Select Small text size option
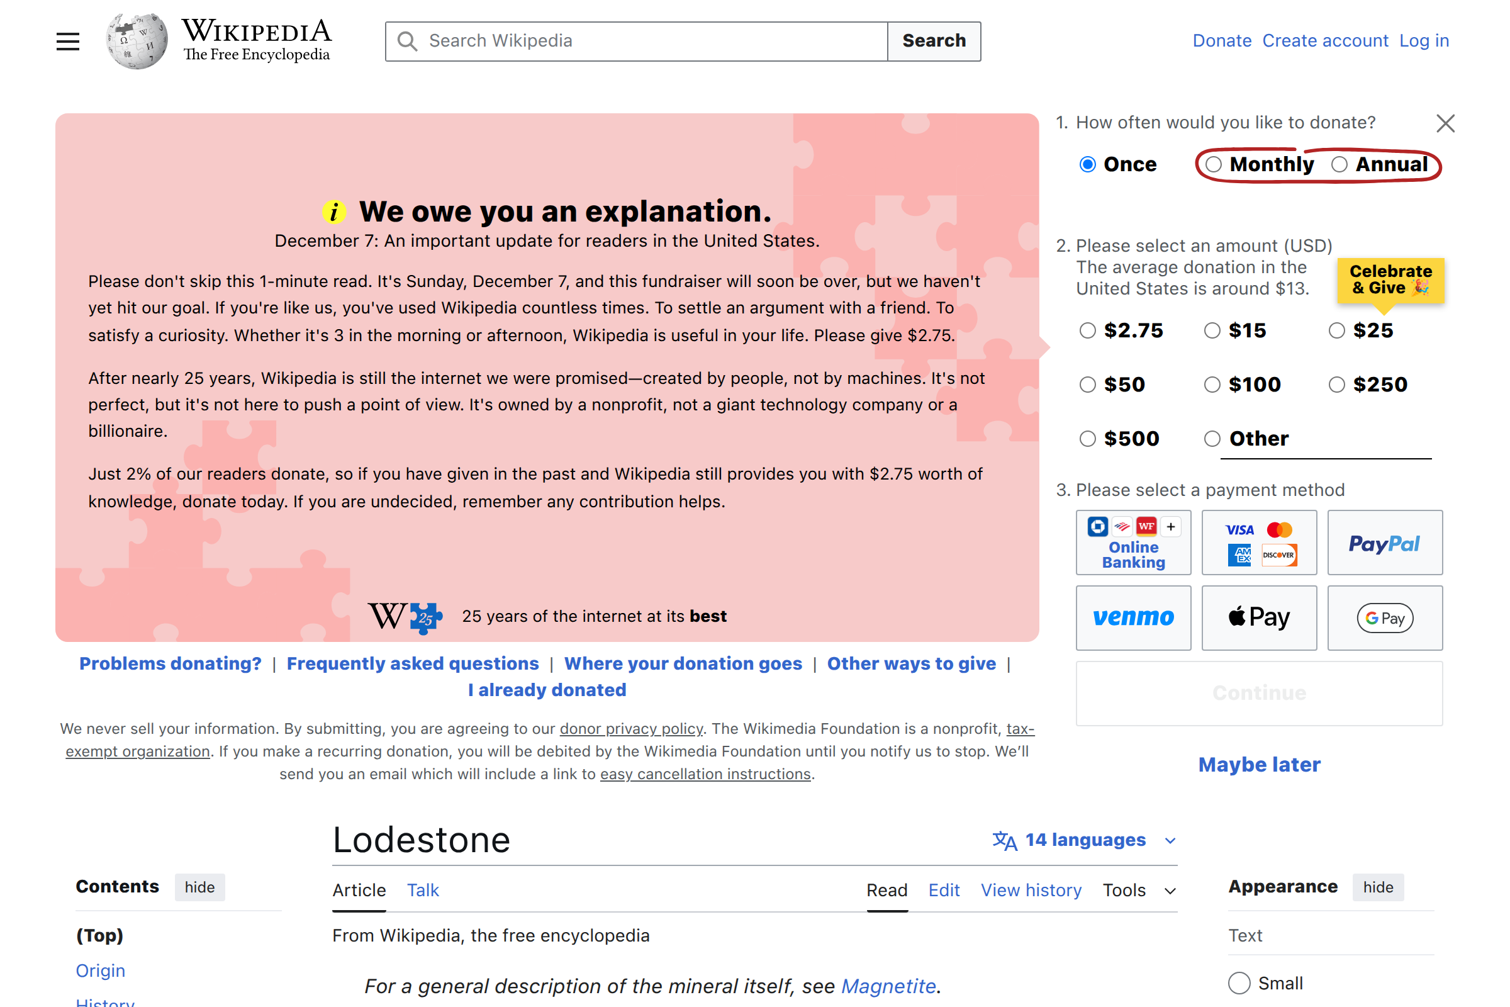The width and height of the screenshot is (1510, 1007). click(x=1239, y=983)
